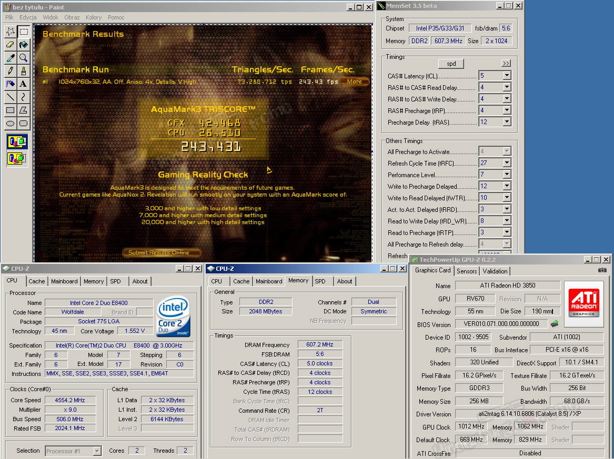Open the RAS# to CAS# Write Delay dropdown

(x=507, y=99)
